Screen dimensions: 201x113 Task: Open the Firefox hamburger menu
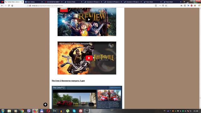(199, 6)
